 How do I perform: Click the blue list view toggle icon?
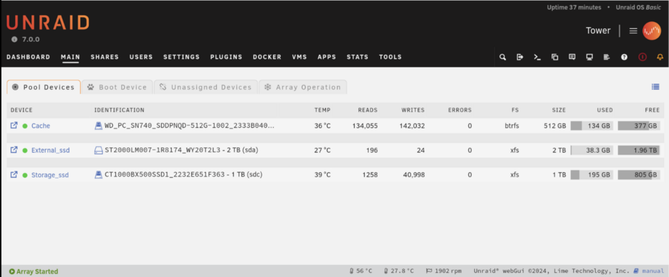pos(656,86)
